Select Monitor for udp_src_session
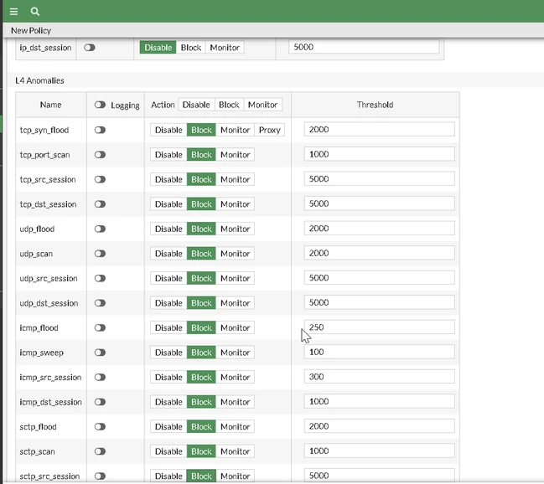 coord(236,278)
